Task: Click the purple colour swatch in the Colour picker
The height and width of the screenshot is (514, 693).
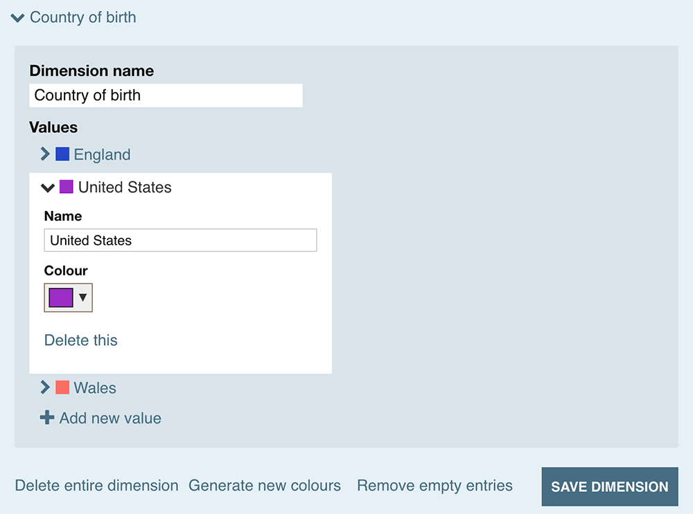Action: [x=60, y=297]
